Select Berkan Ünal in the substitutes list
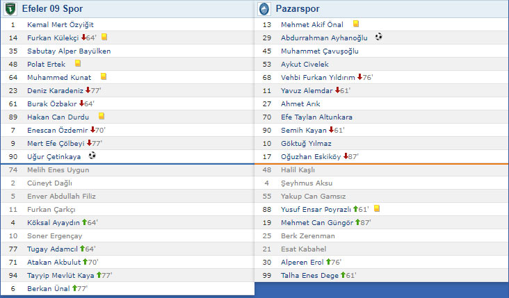Image resolution: width=509 pixels, height=298 pixels. coord(48,288)
